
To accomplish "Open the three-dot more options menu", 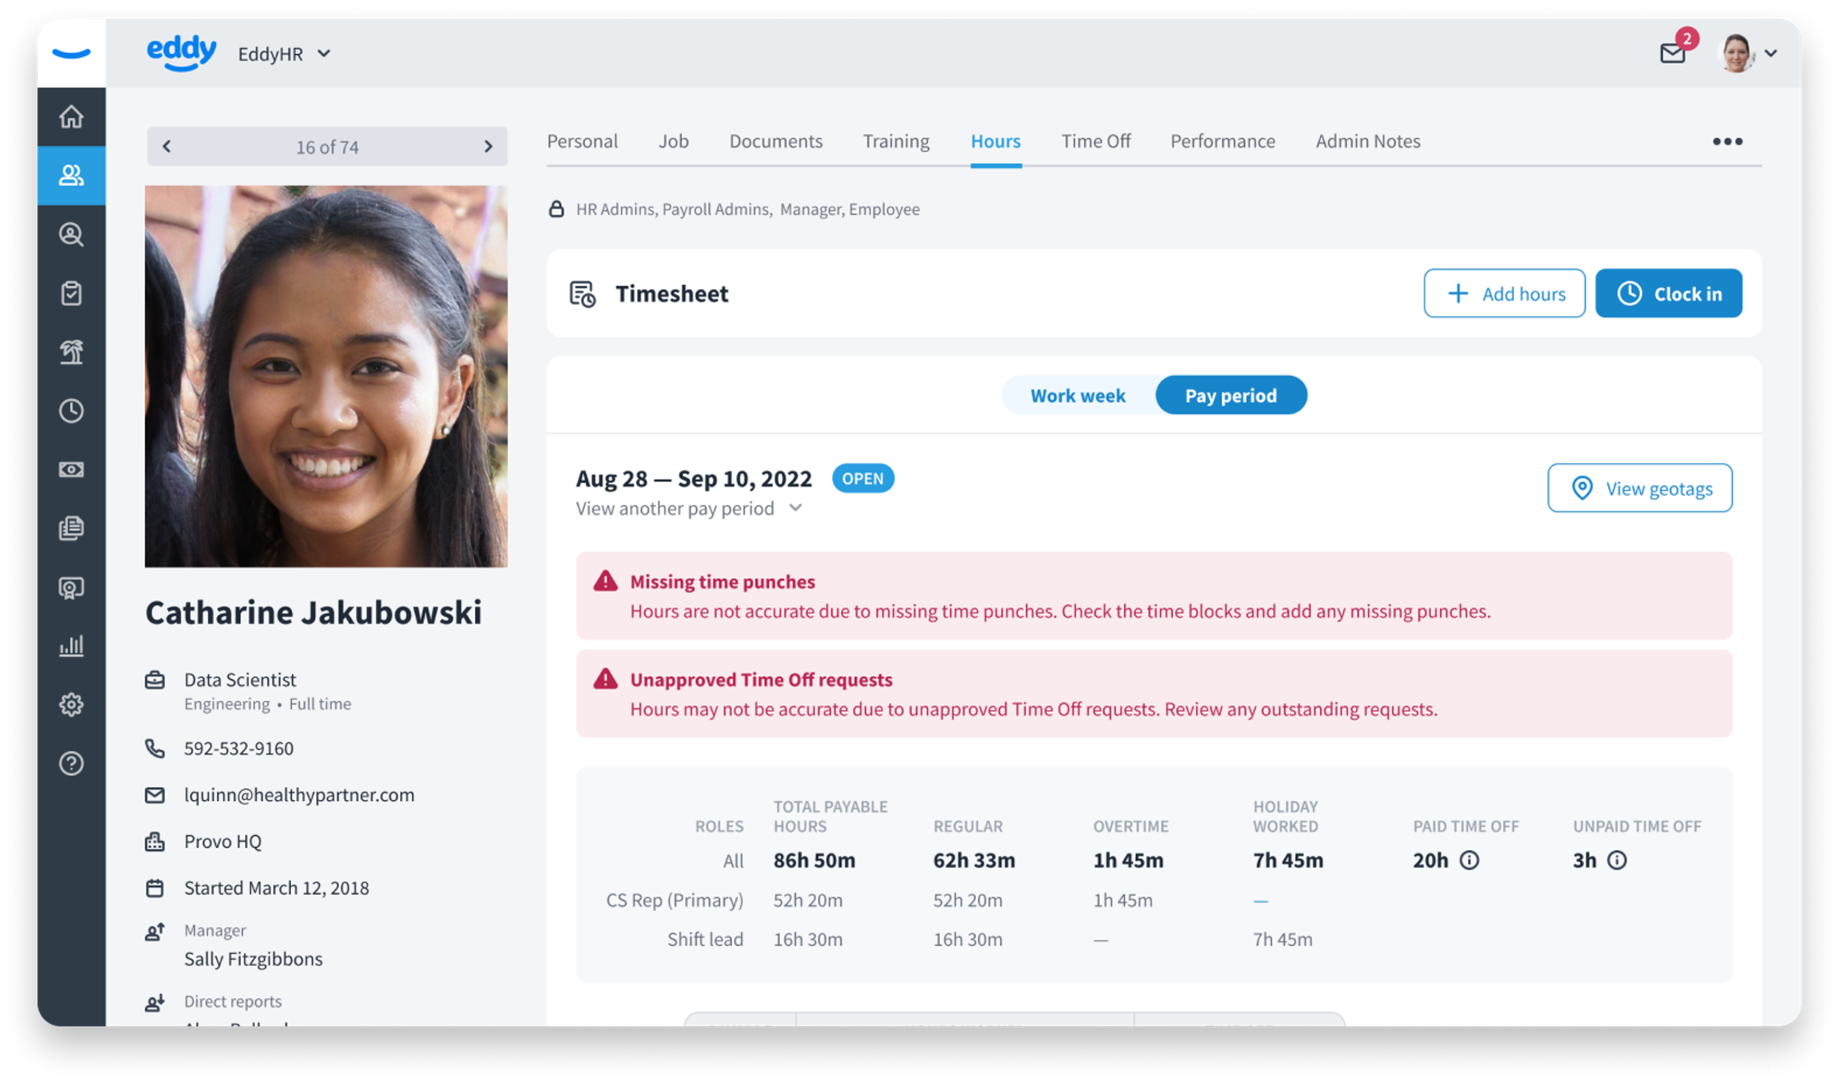I will (x=1727, y=142).
